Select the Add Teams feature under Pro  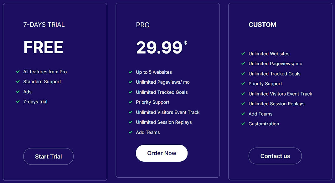148,132
